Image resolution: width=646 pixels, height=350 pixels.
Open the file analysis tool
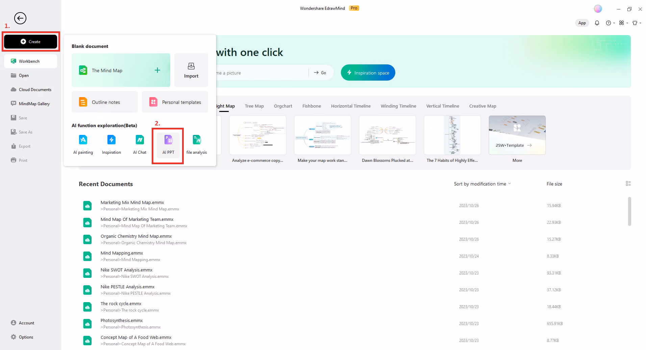coord(197,144)
